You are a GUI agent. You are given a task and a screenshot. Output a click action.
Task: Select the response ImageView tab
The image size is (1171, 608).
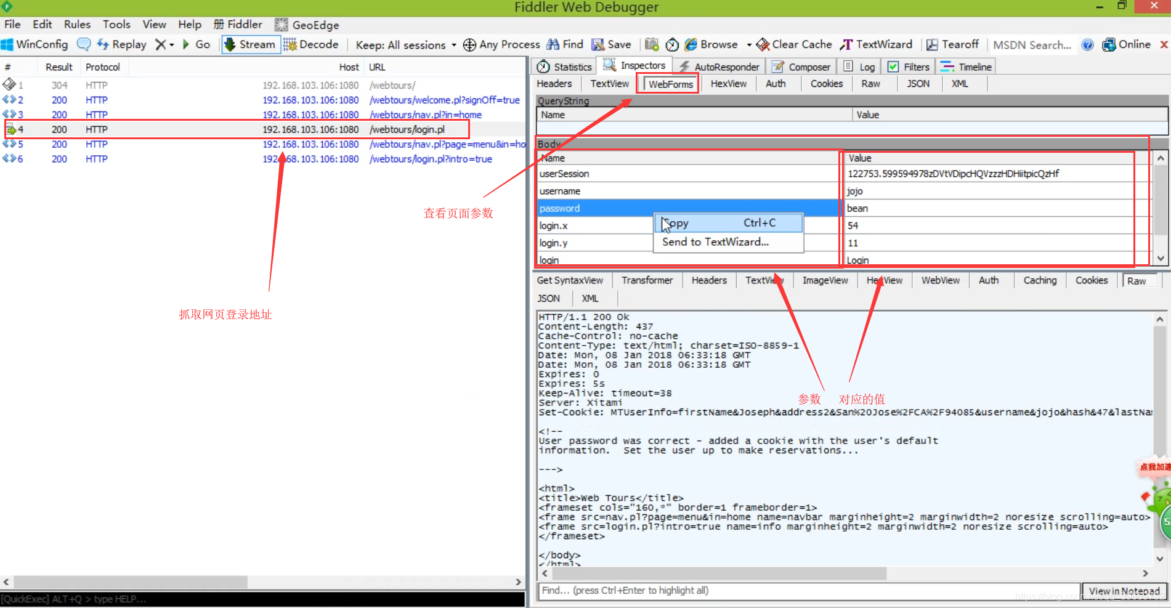point(825,280)
